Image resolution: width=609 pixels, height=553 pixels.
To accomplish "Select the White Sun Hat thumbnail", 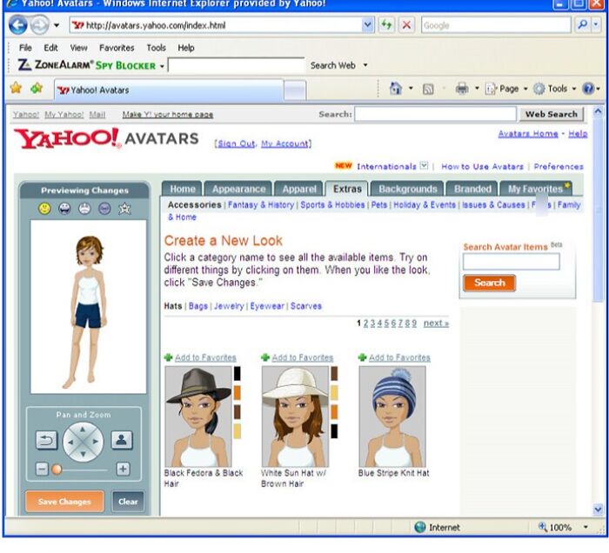I will coord(295,416).
